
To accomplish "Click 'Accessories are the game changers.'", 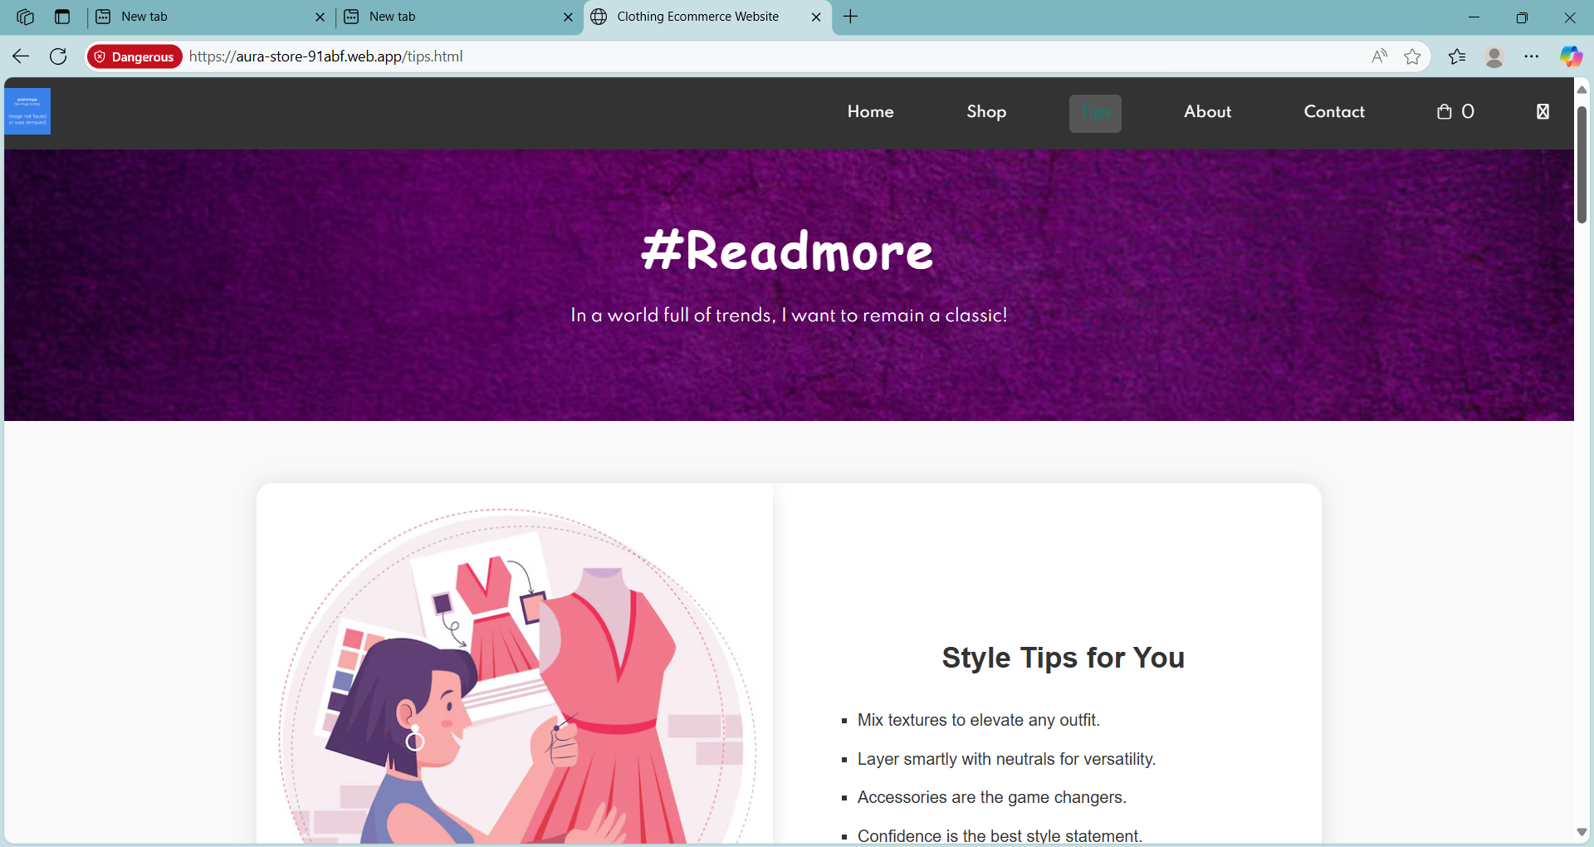I will click(x=991, y=797).
